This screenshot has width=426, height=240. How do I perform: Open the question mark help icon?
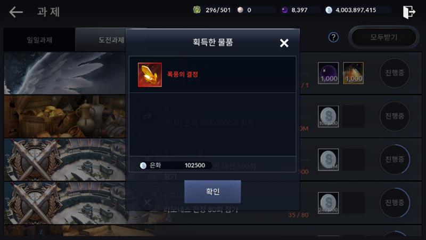point(333,37)
